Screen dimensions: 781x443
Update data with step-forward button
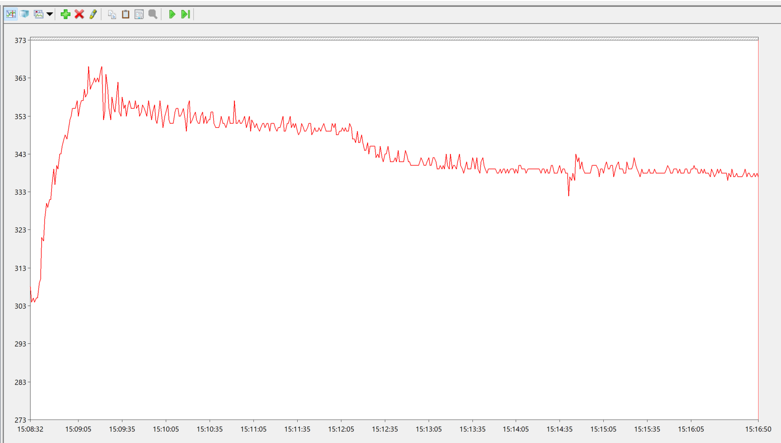click(x=186, y=14)
